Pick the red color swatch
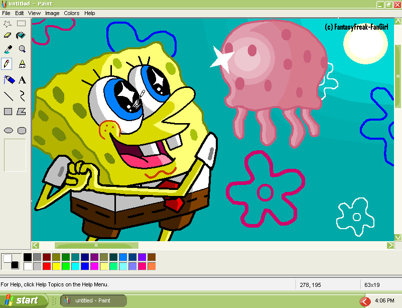This screenshot has width=402, height=308. (47, 266)
